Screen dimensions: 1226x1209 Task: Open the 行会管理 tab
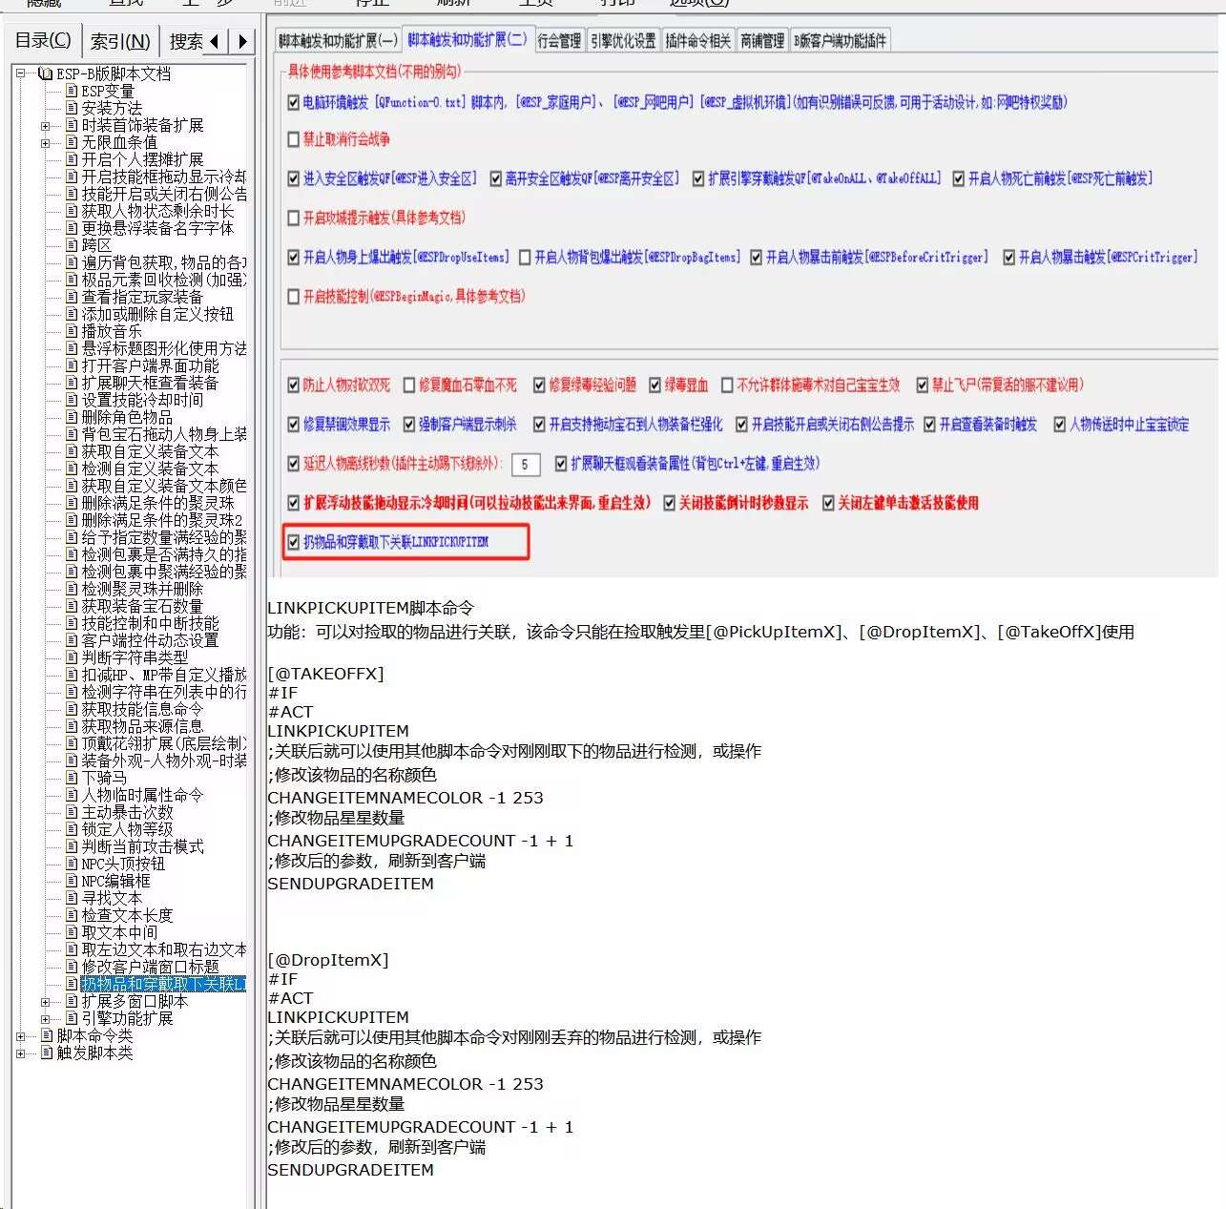click(x=559, y=40)
